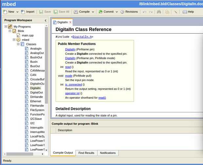Click the DirHandle document icon

pyautogui.click(x=27, y=97)
